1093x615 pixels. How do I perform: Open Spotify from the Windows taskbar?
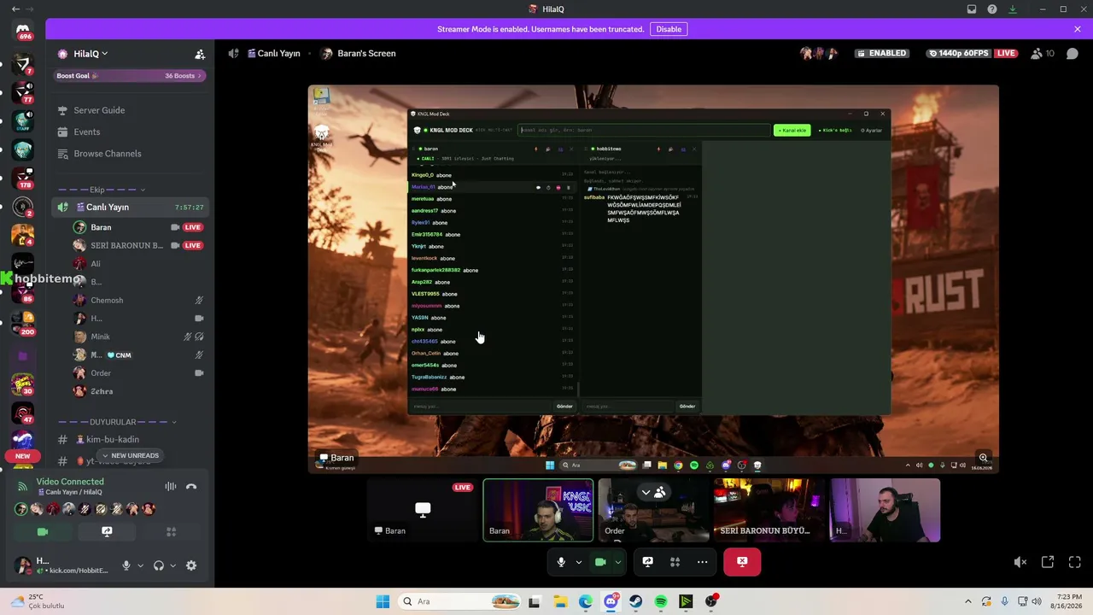[x=661, y=601]
